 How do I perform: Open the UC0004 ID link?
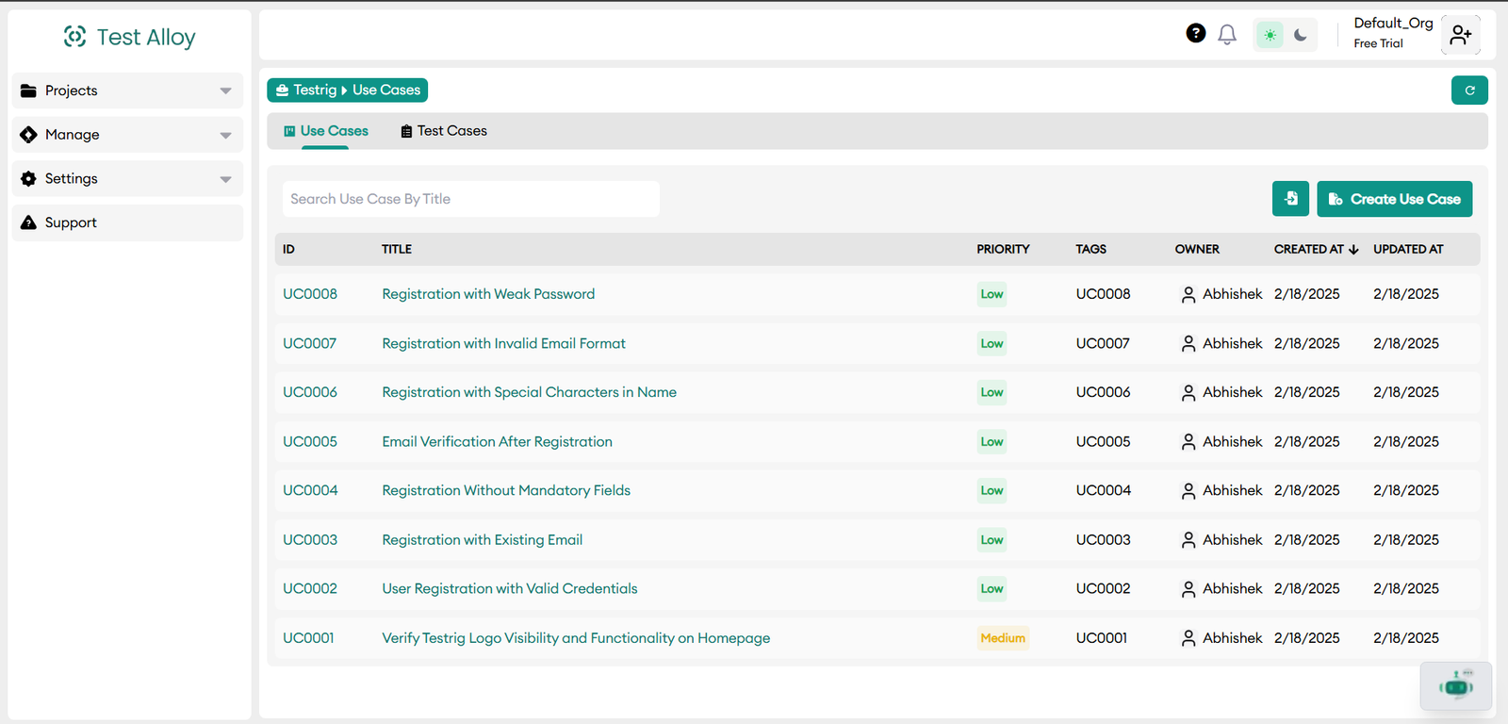point(310,490)
